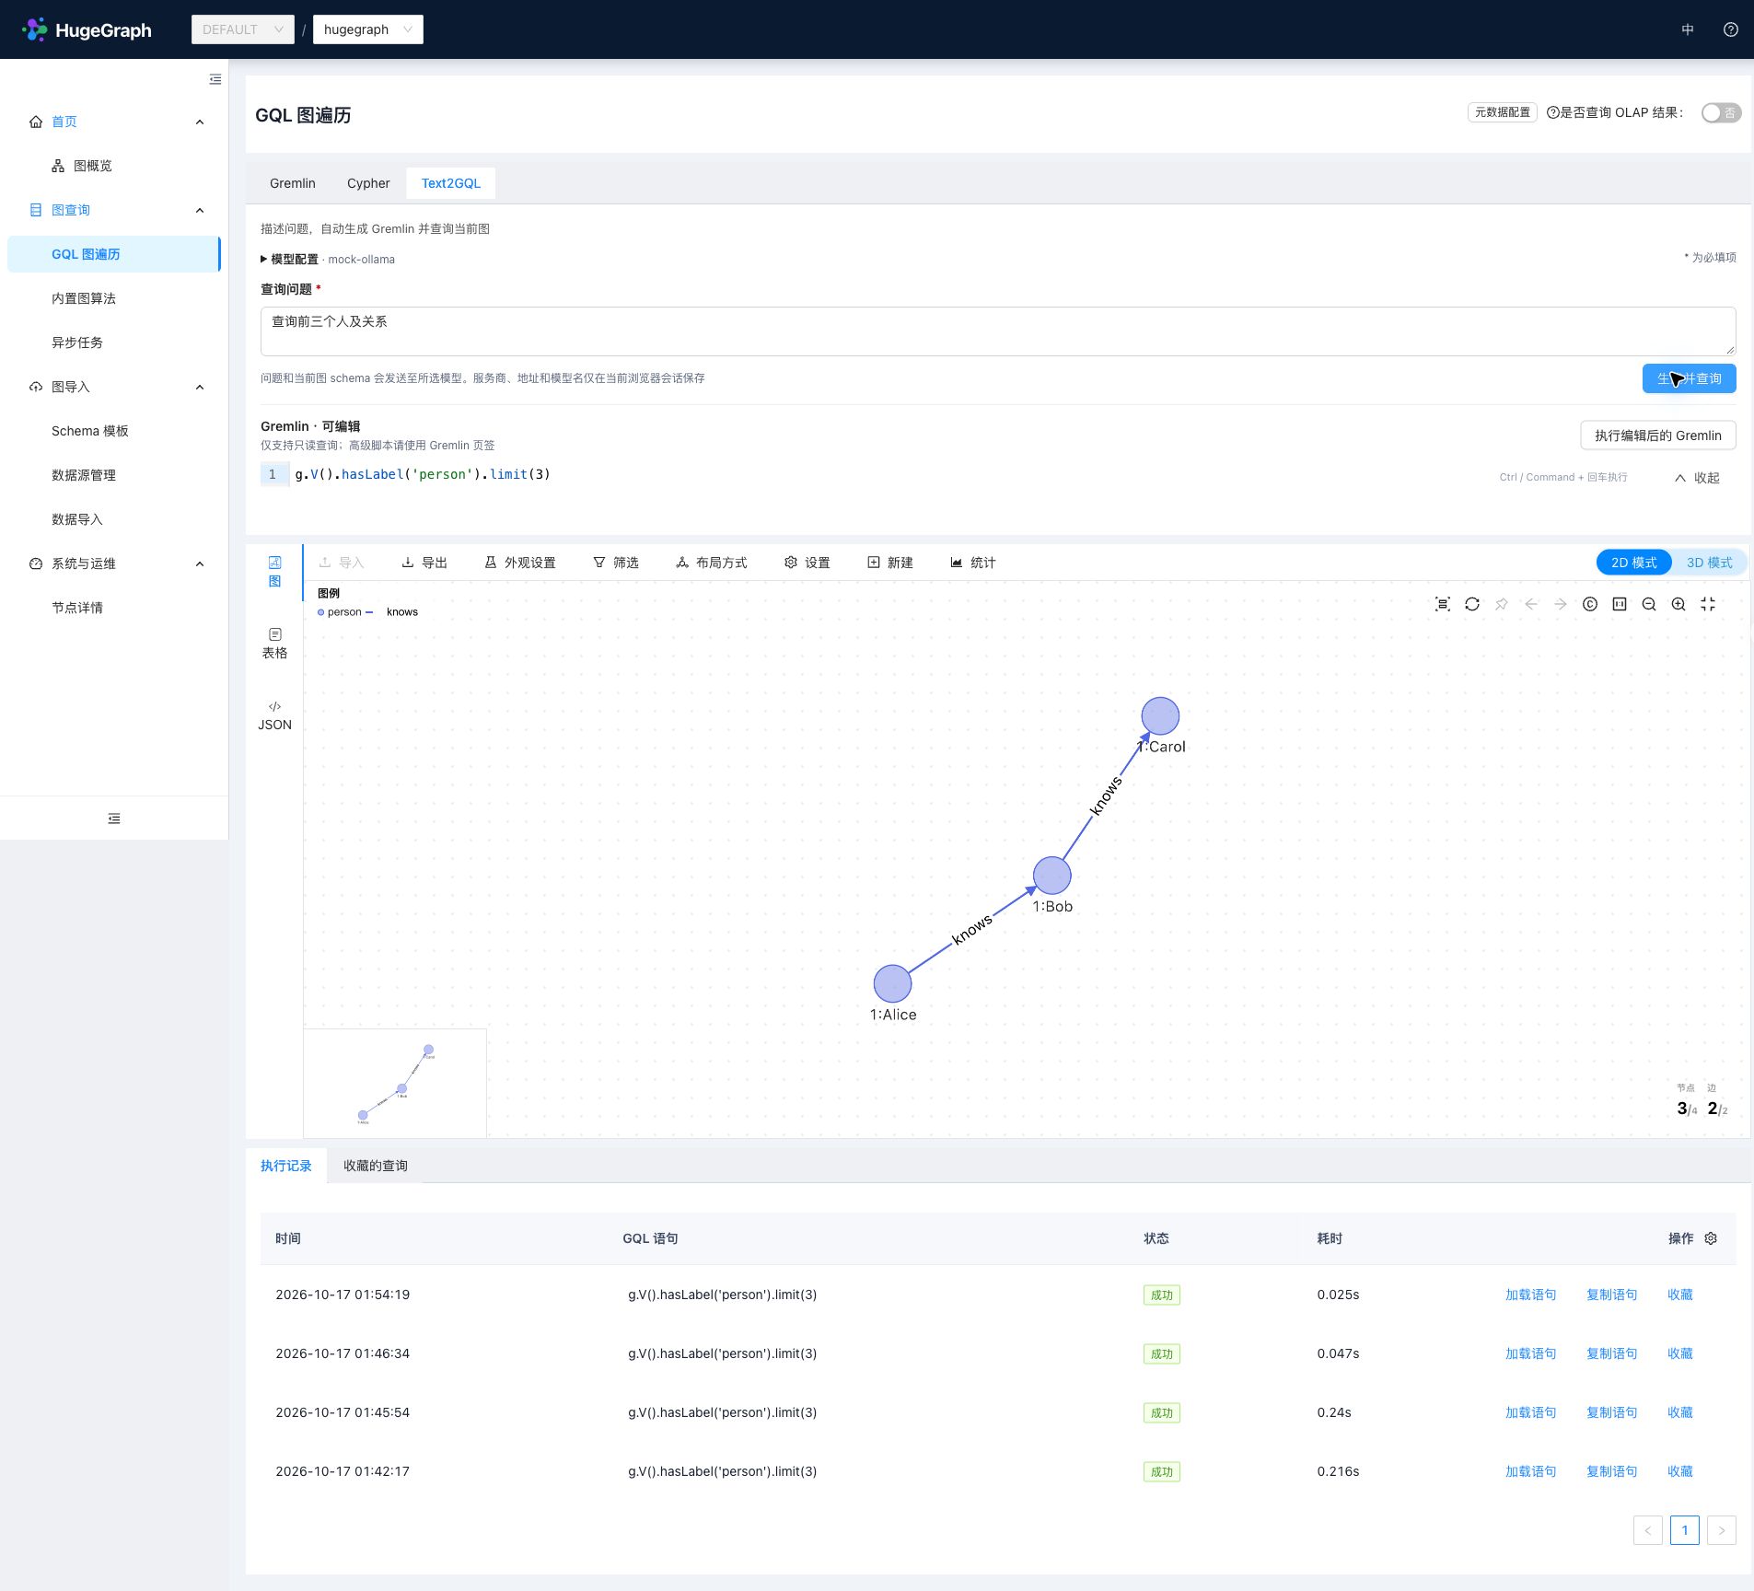The width and height of the screenshot is (1754, 1591).
Task: Open the 收藏的查询 tab
Action: (x=376, y=1166)
